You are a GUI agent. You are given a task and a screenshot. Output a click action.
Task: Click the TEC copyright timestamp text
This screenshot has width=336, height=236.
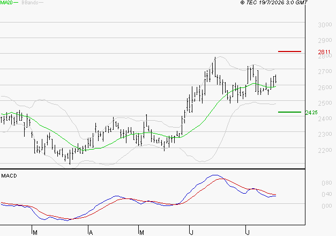pyautogui.click(x=274, y=3)
